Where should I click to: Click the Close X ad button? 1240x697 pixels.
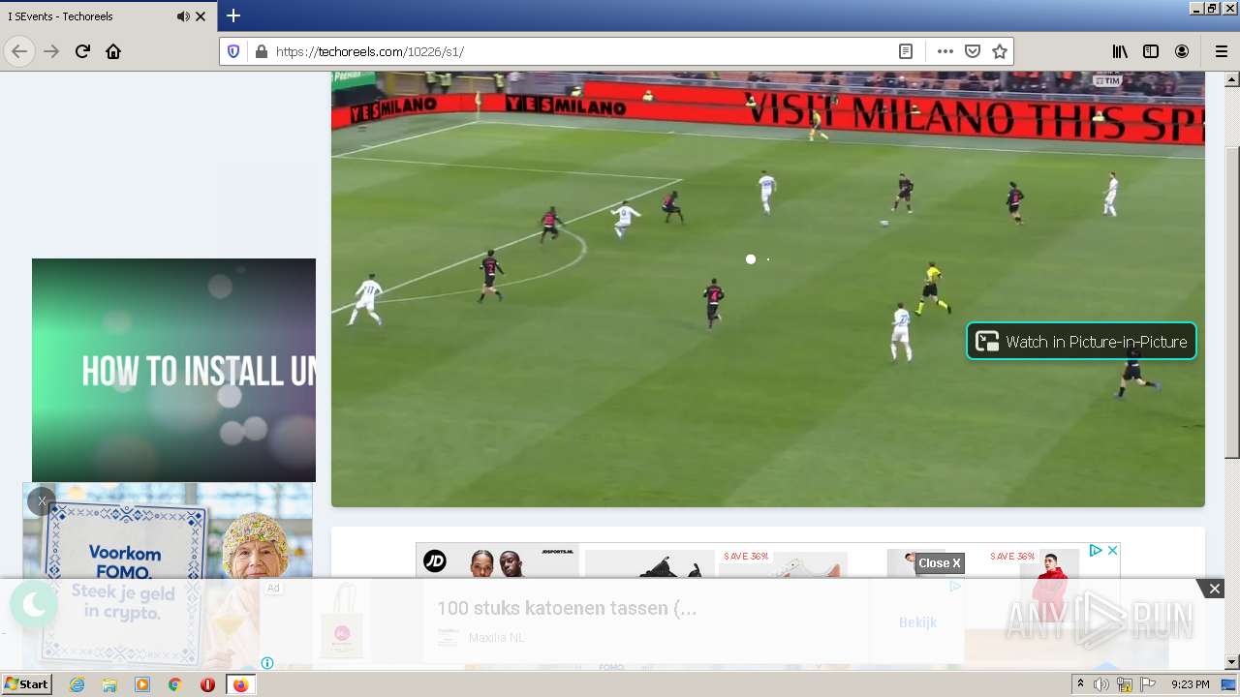[x=940, y=562]
